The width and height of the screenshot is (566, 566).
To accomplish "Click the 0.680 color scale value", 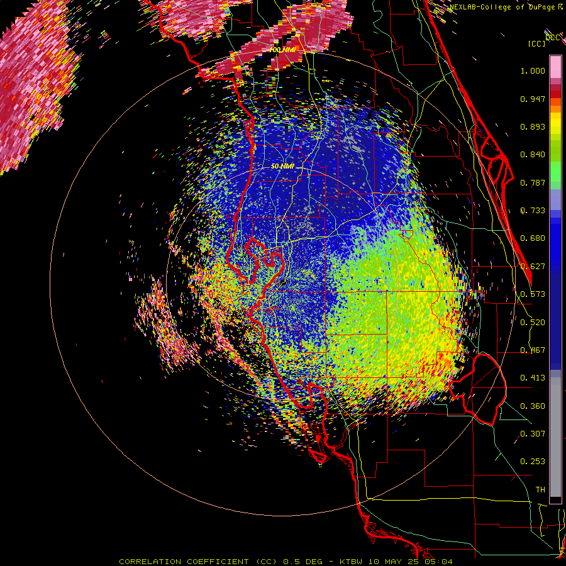I will click(x=533, y=238).
